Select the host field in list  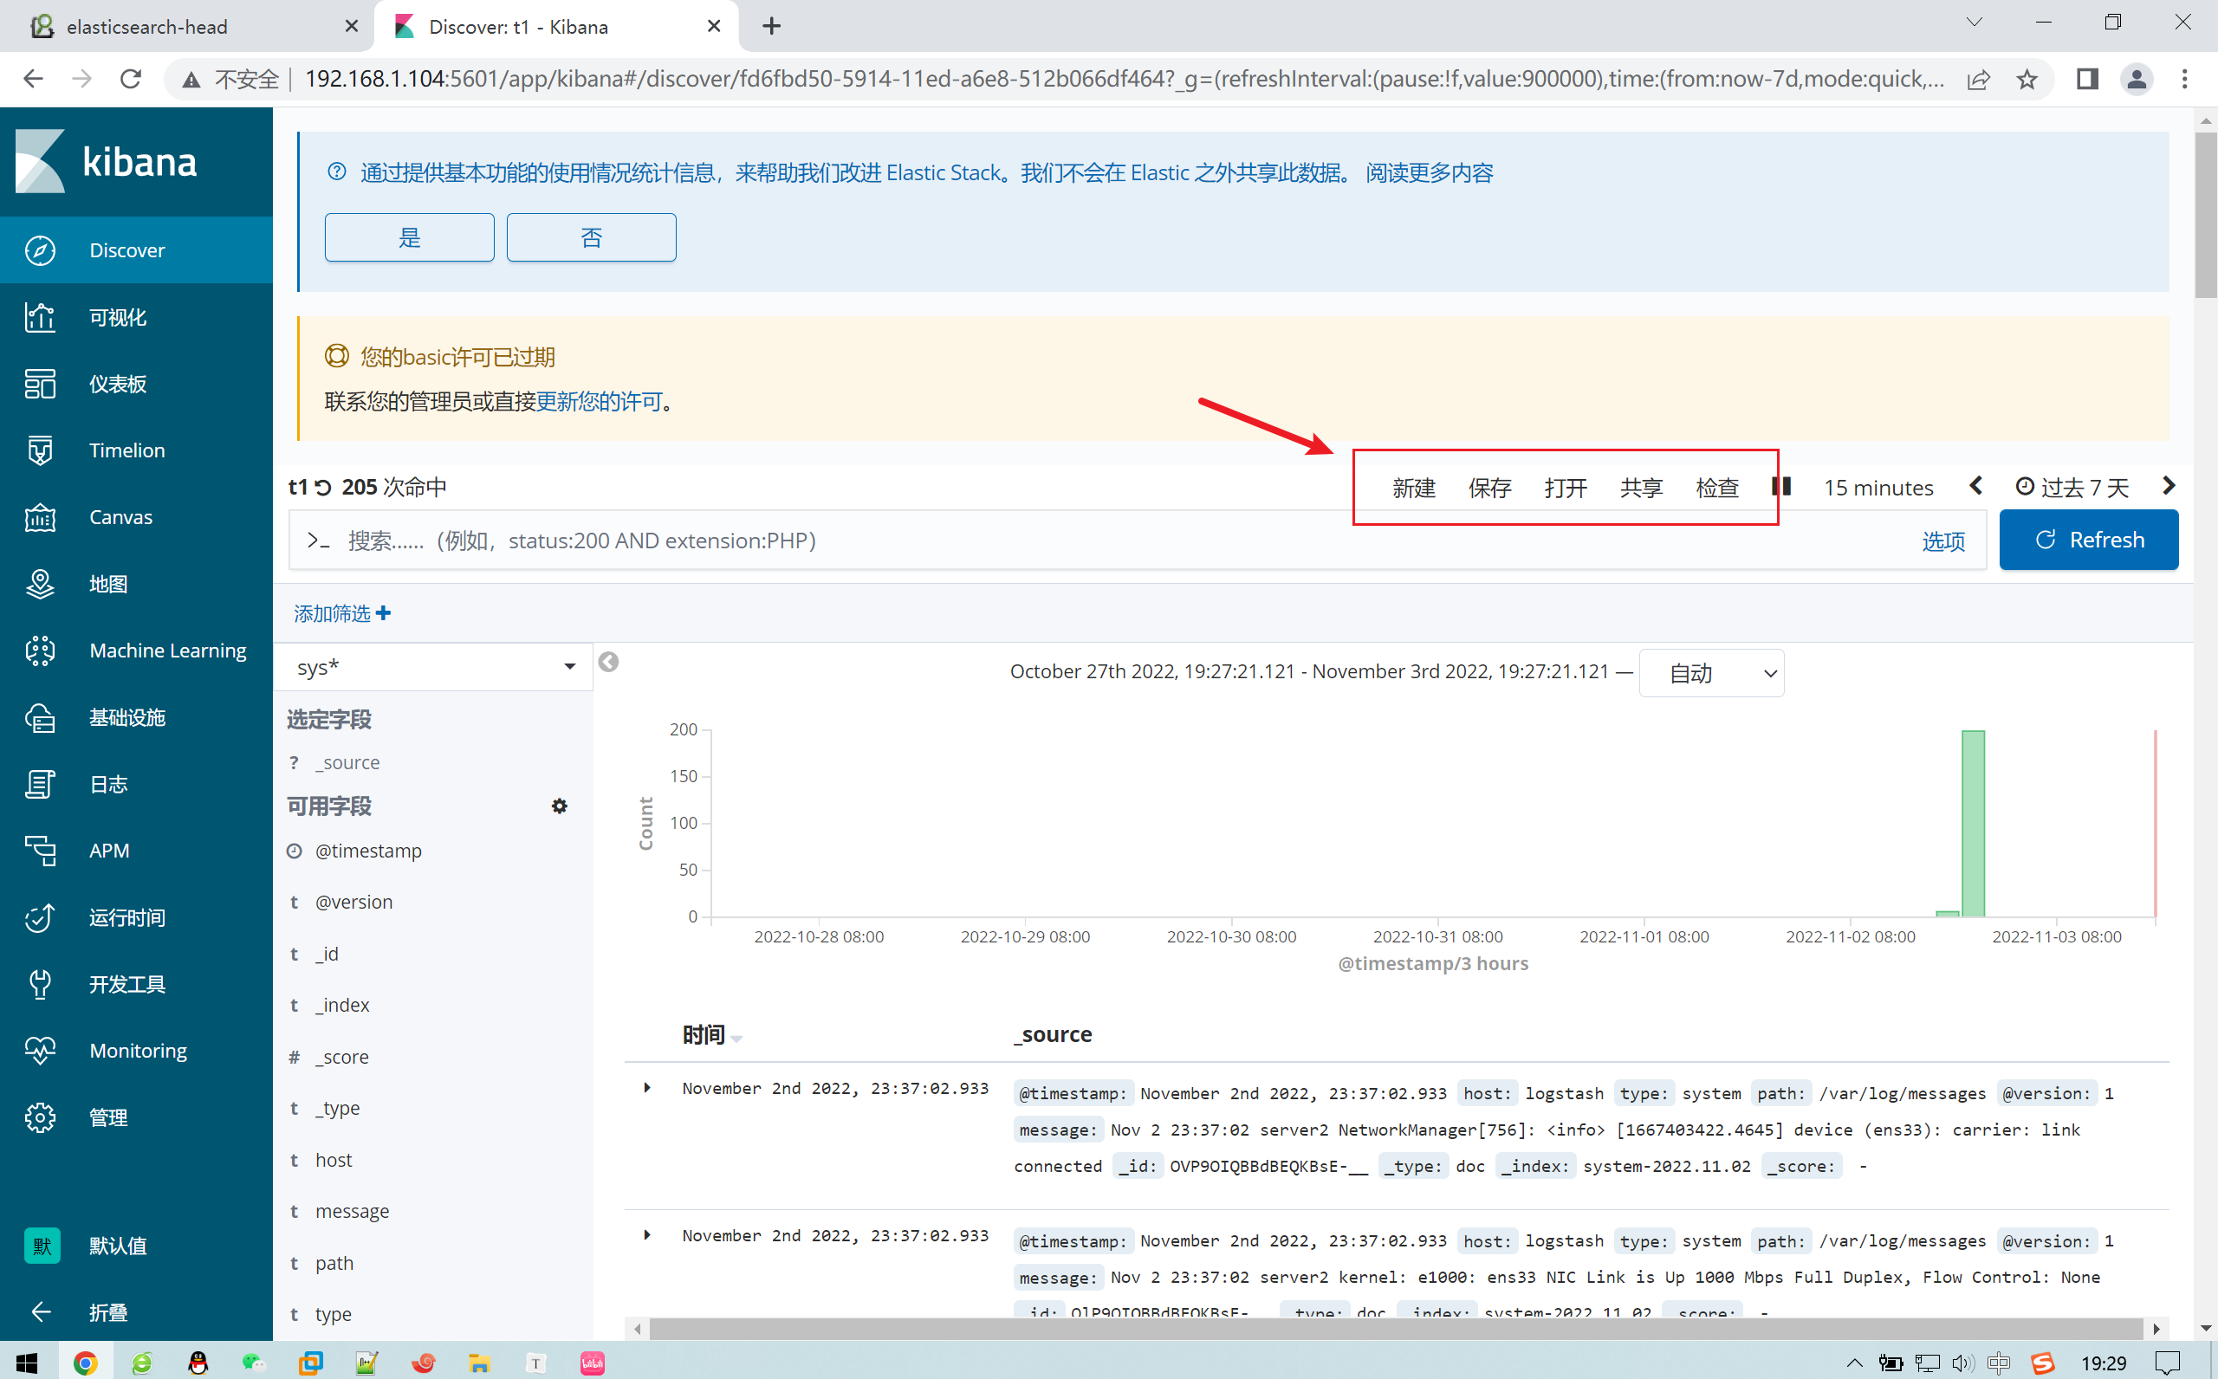333,1160
